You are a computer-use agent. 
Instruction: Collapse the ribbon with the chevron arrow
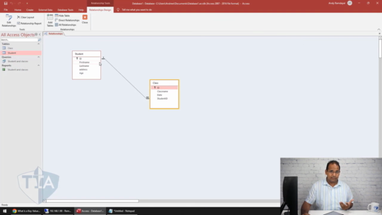click(x=379, y=29)
